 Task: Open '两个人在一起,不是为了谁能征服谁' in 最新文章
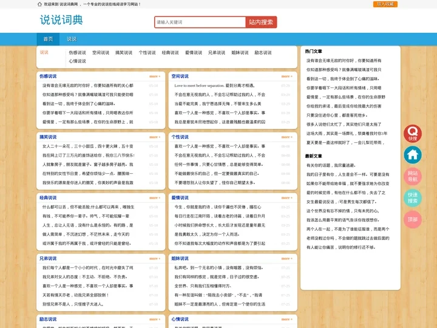[348, 229]
